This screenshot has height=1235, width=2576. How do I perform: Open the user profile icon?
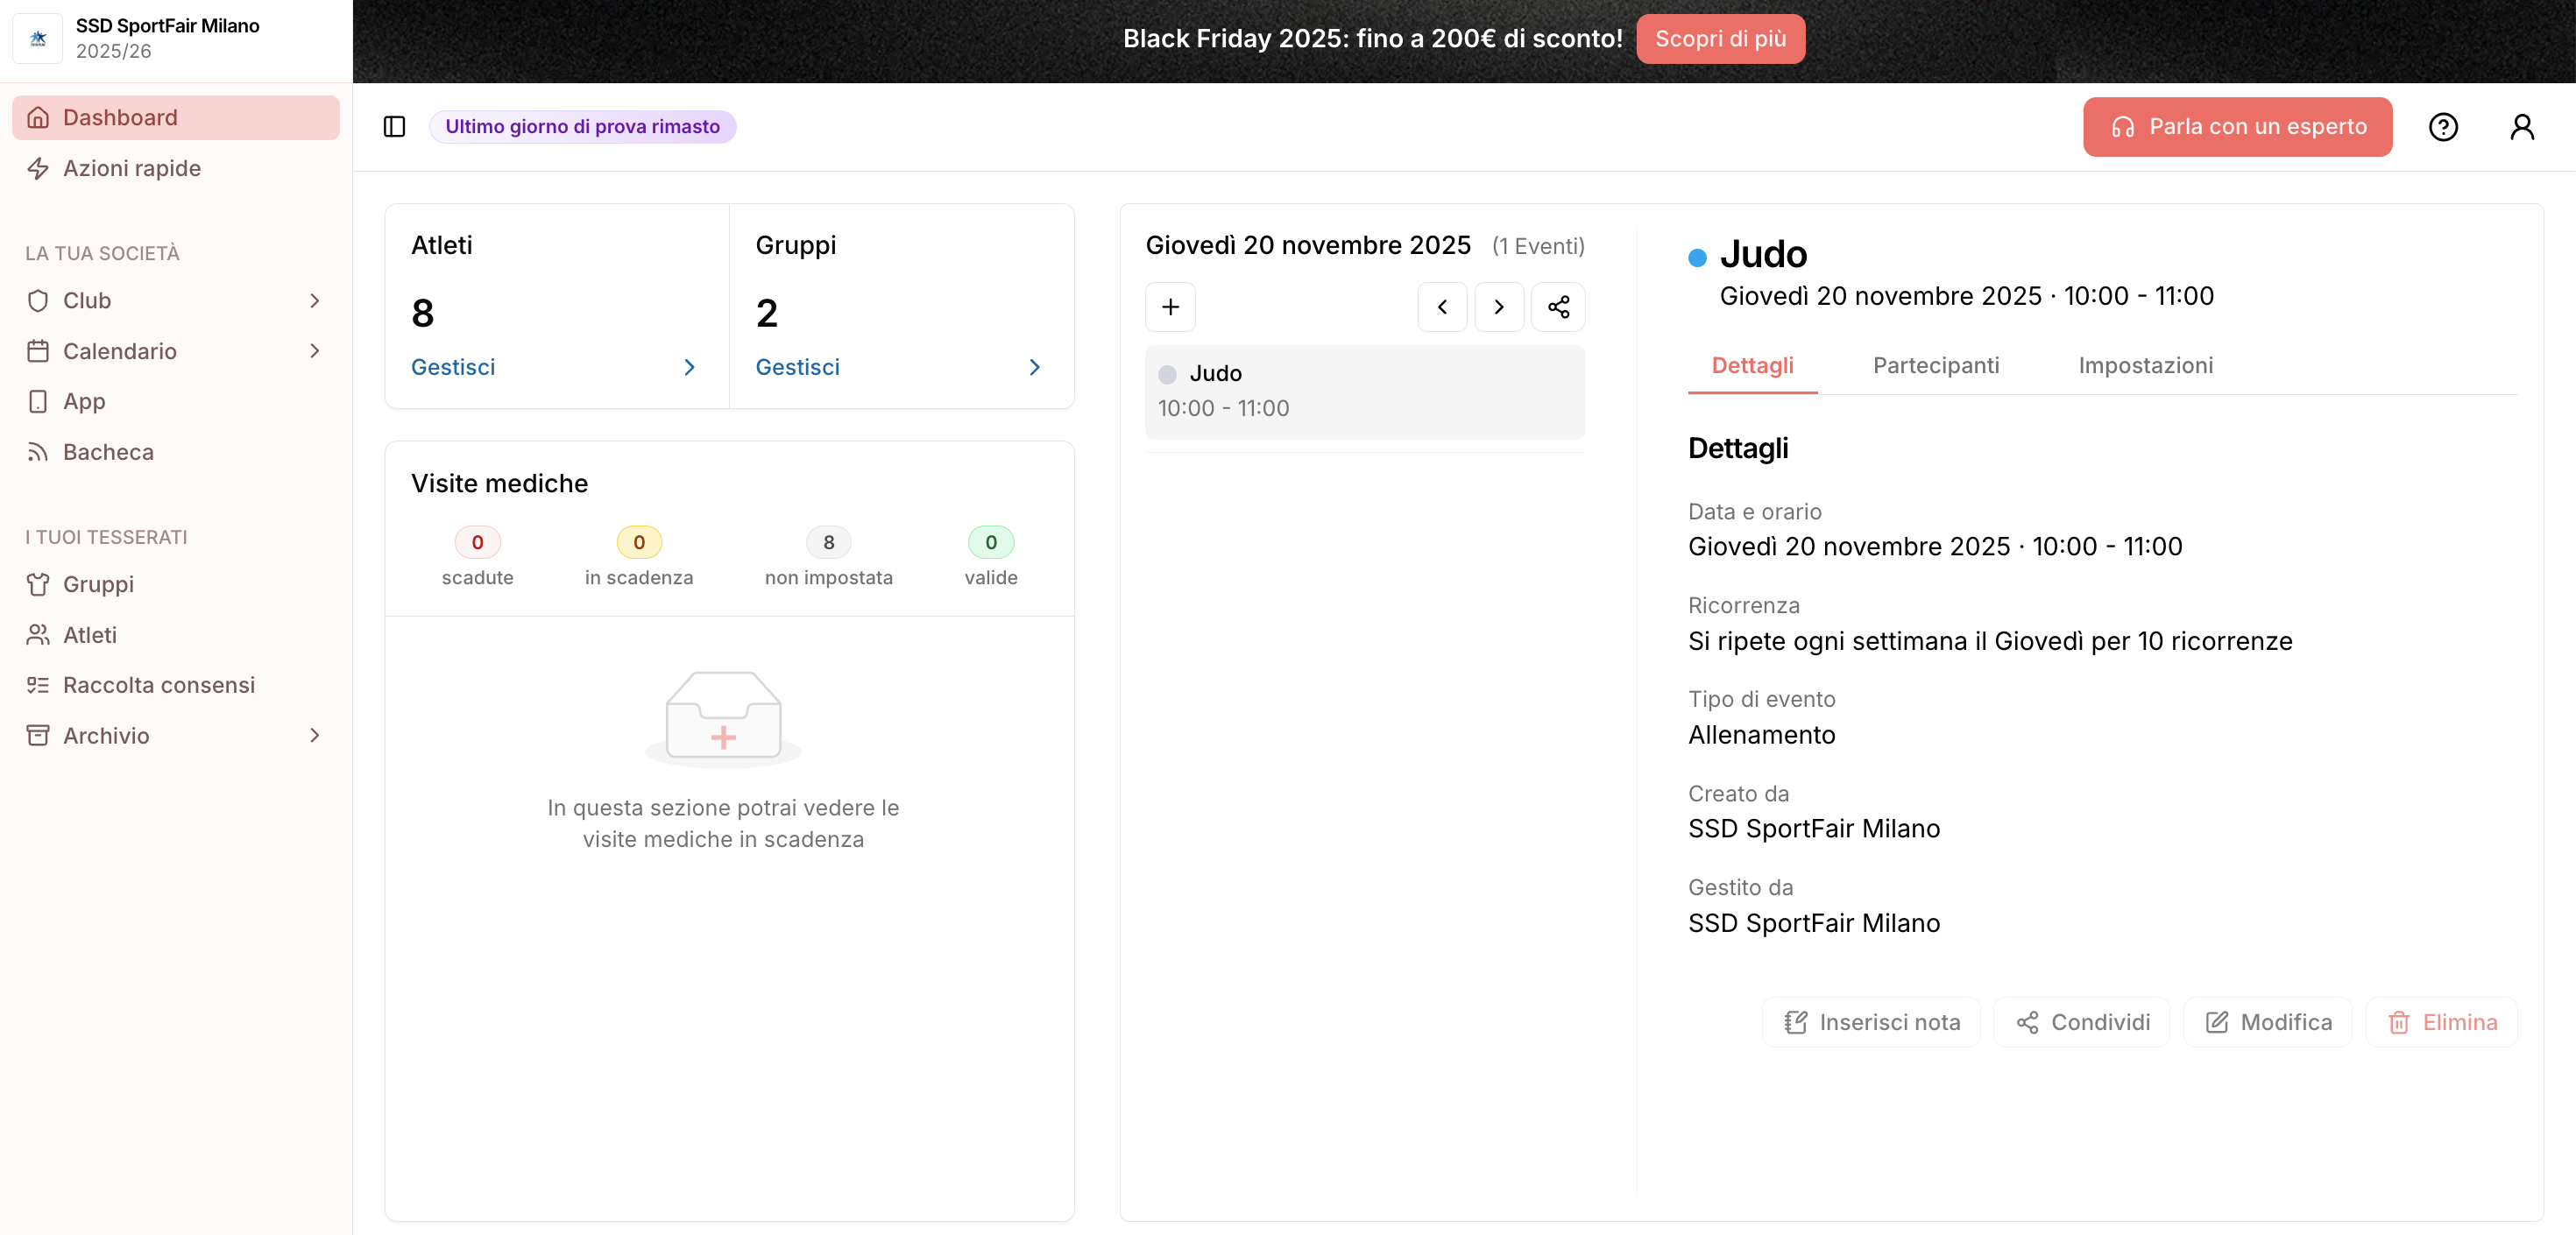click(2521, 127)
